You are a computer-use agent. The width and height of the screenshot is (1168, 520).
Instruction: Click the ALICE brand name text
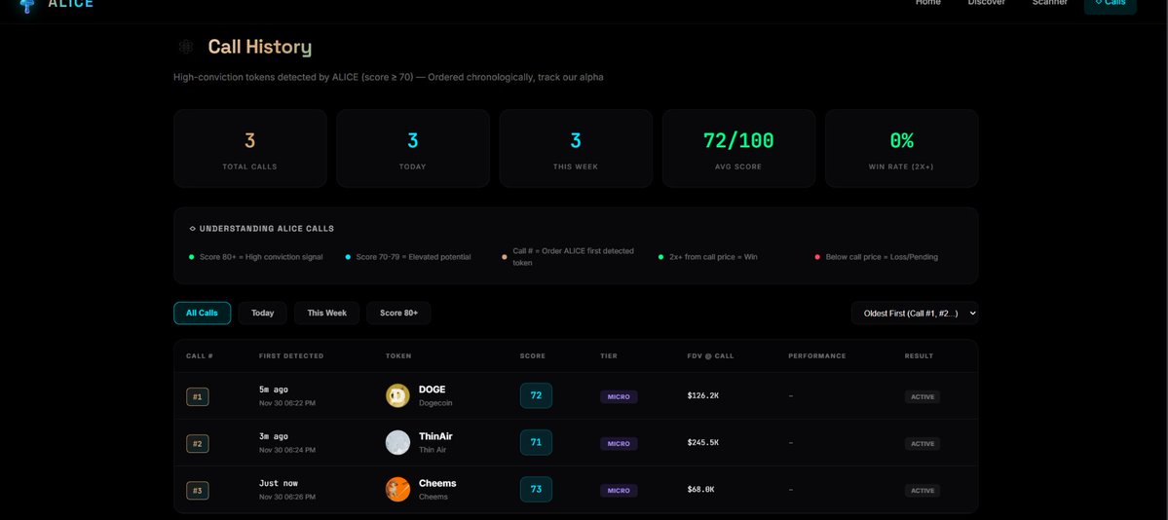(71, 4)
